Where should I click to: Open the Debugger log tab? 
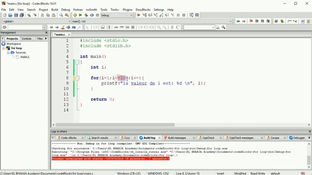tap(298, 138)
